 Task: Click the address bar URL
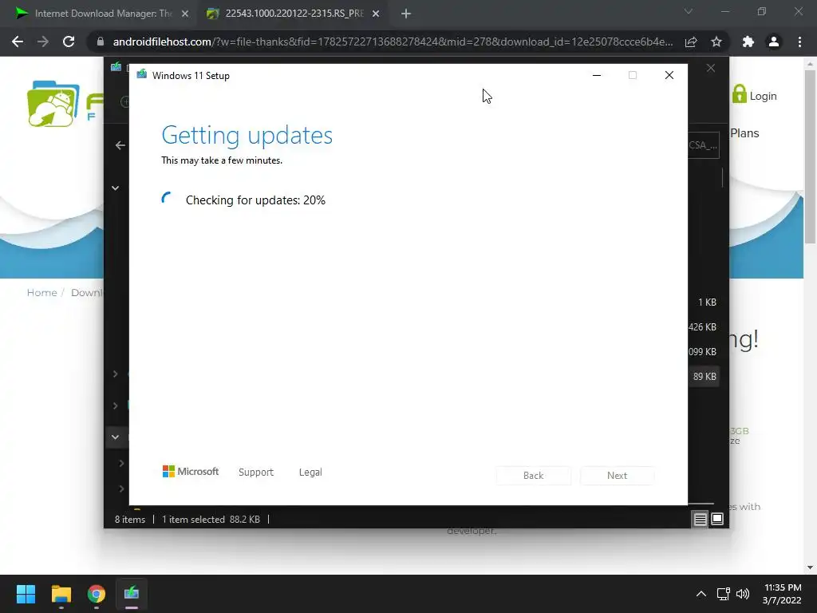coord(393,42)
